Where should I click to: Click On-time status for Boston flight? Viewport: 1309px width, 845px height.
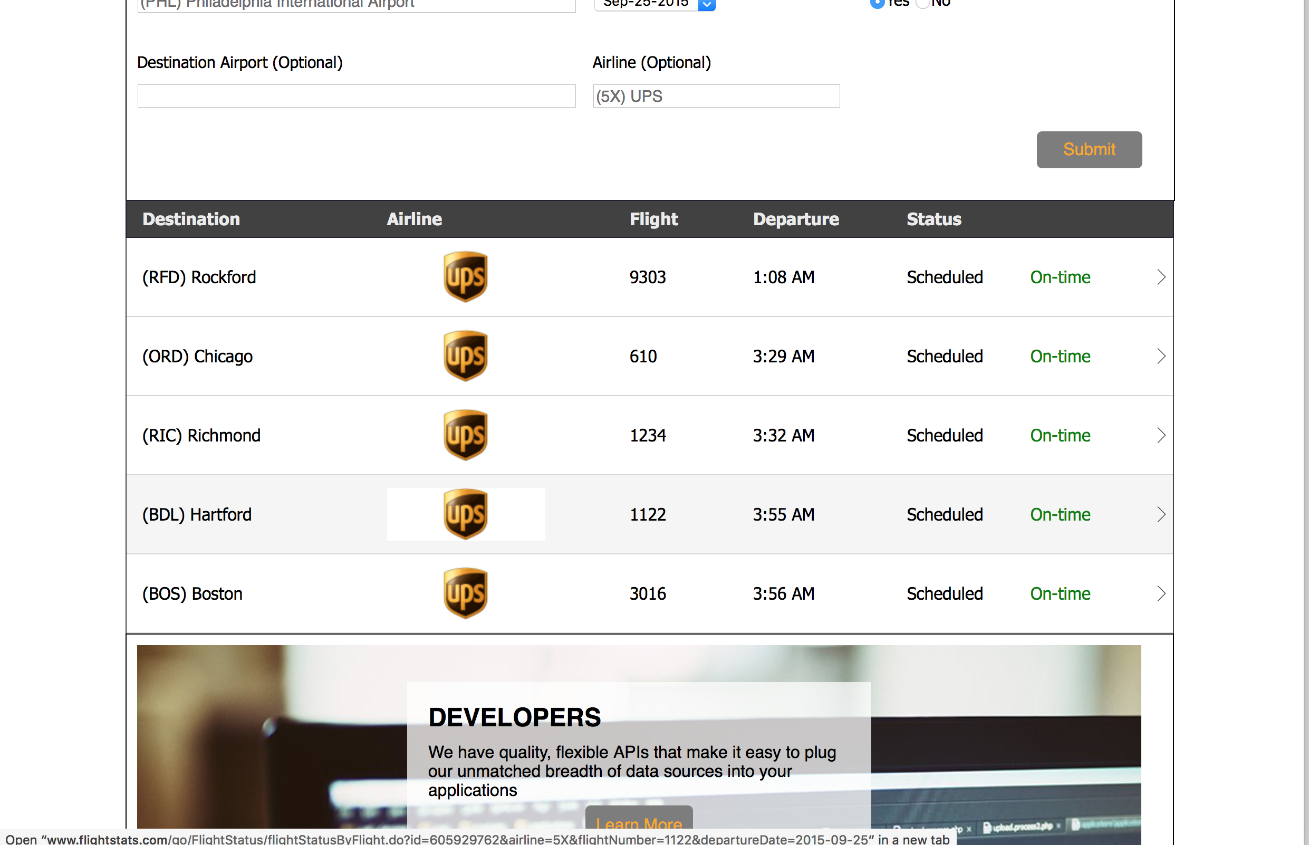1060,593
